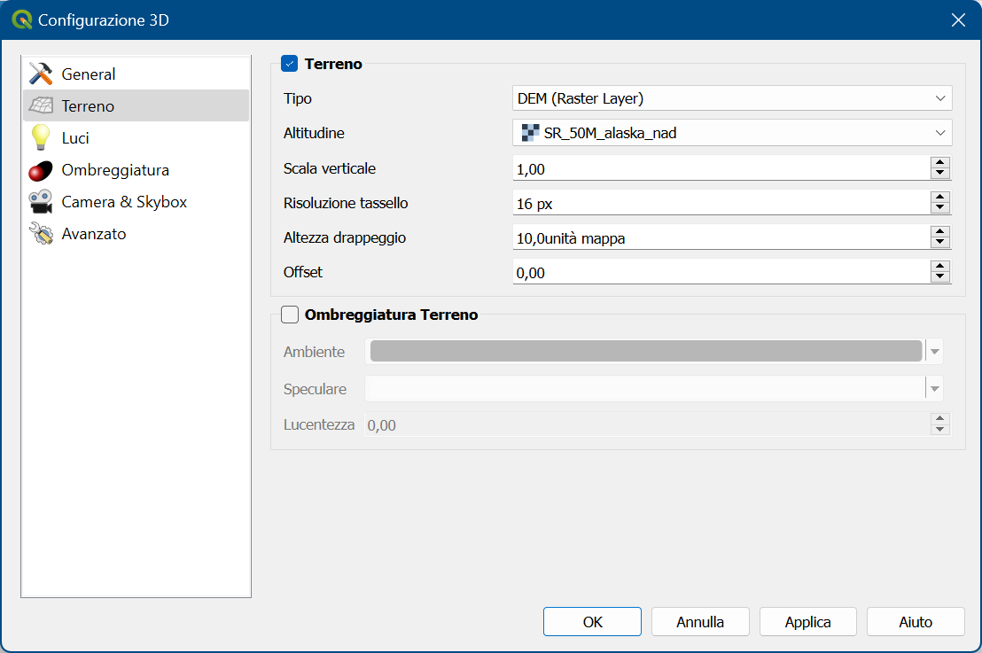Screen dimensions: 982x653
Task: Open the Avanzato settings page
Action: coord(136,234)
